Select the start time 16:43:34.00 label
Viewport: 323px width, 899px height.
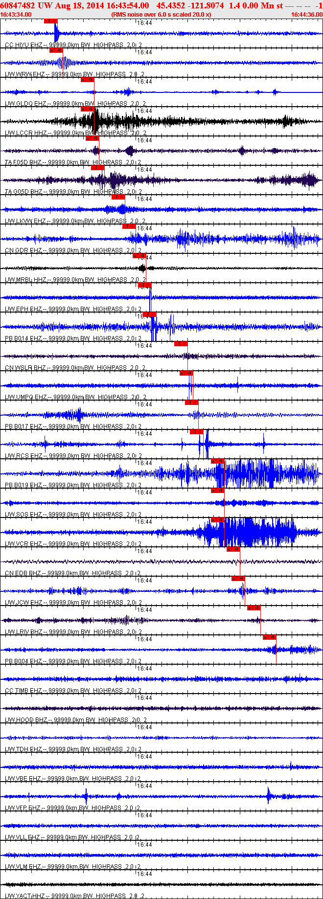point(16,15)
